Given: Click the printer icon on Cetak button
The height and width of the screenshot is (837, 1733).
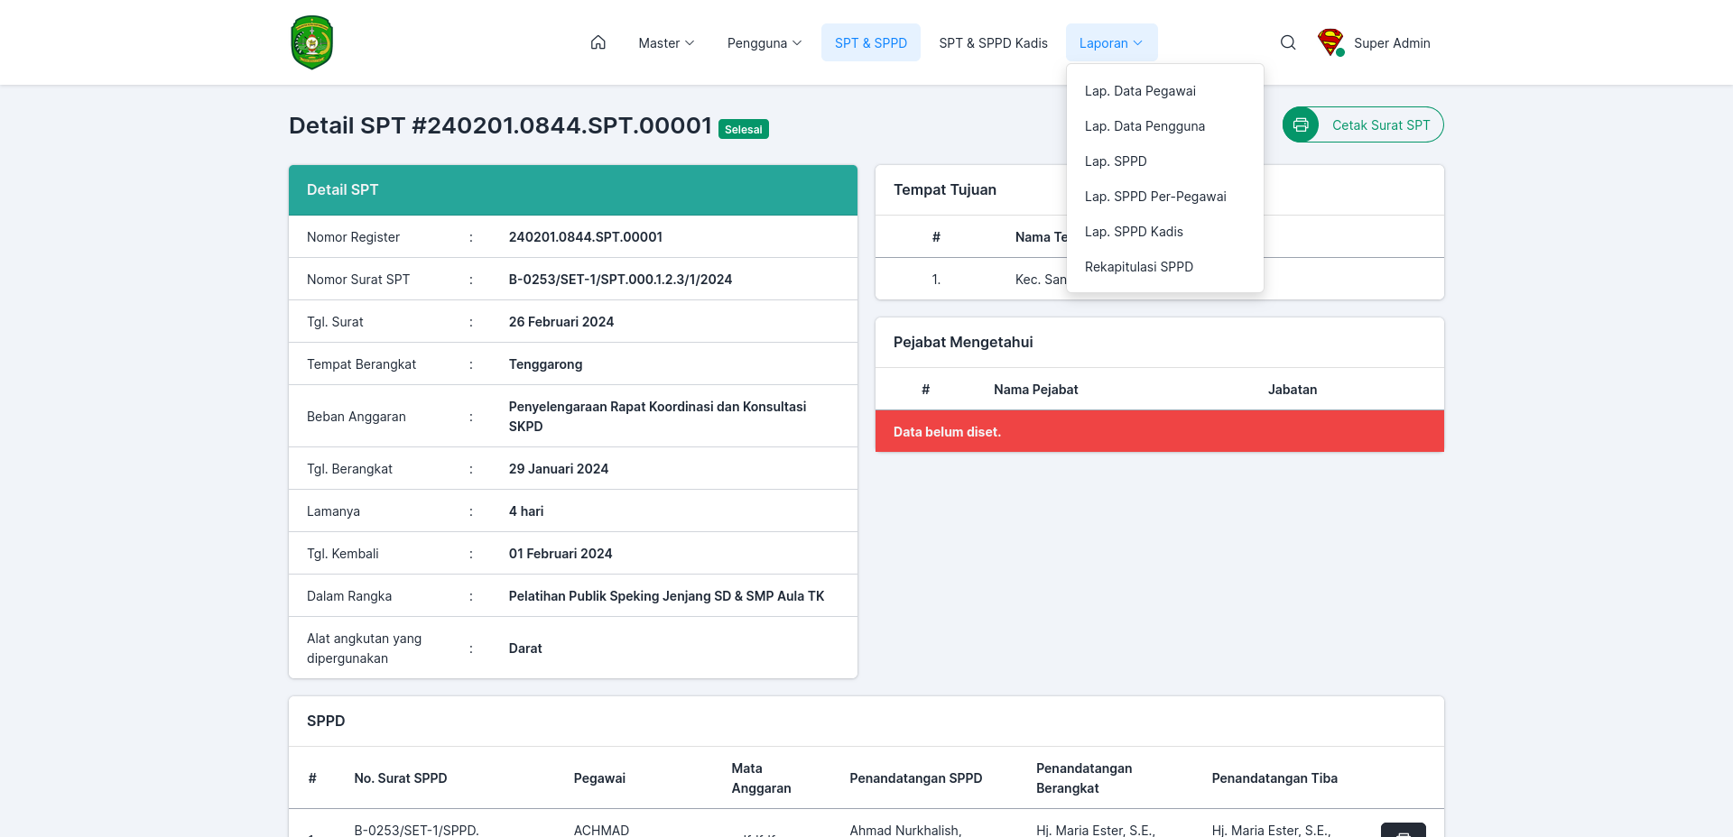Looking at the screenshot, I should (x=1301, y=124).
